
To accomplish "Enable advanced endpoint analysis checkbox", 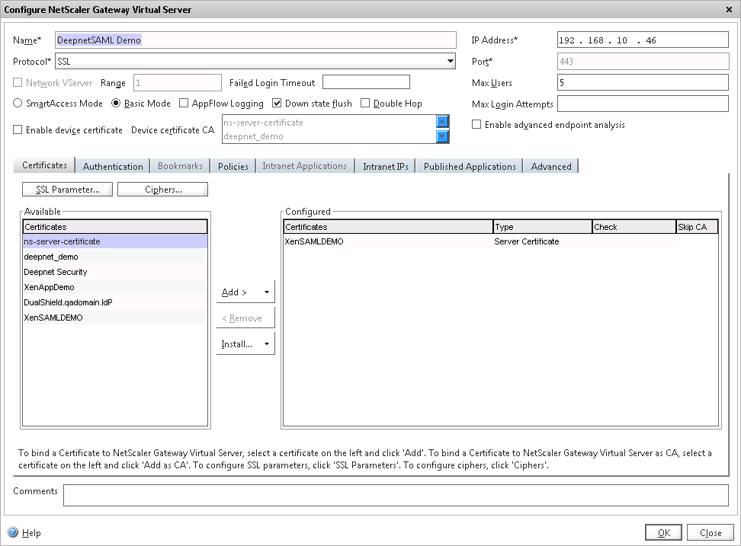I will pos(476,125).
